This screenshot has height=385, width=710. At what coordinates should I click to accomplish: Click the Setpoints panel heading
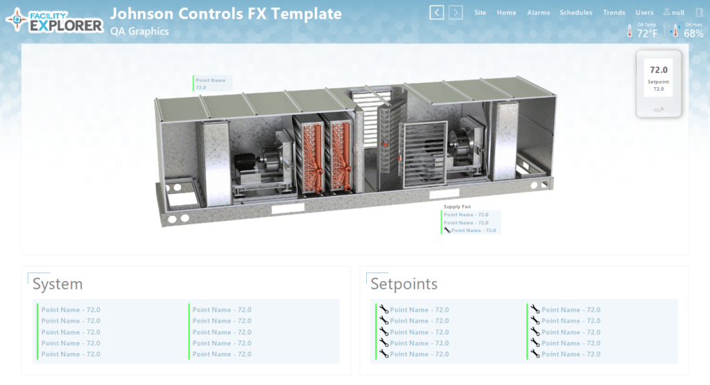[404, 284]
